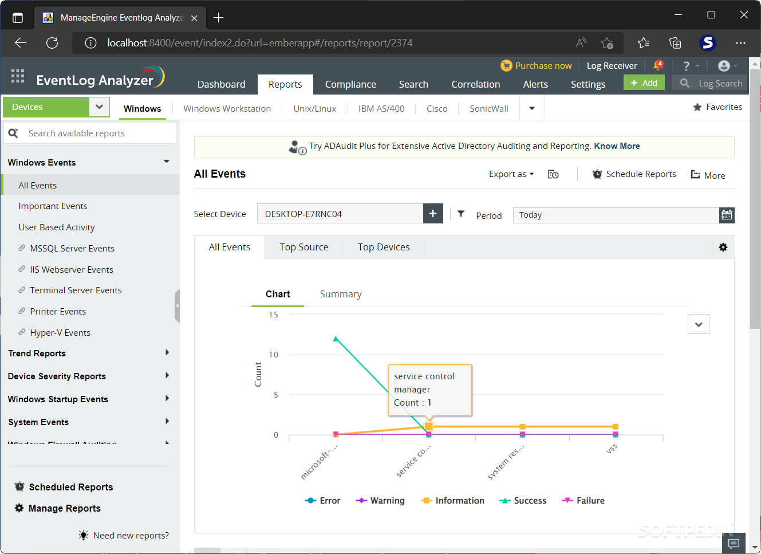This screenshot has width=761, height=554.
Task: Open Important Events report
Action: point(53,206)
